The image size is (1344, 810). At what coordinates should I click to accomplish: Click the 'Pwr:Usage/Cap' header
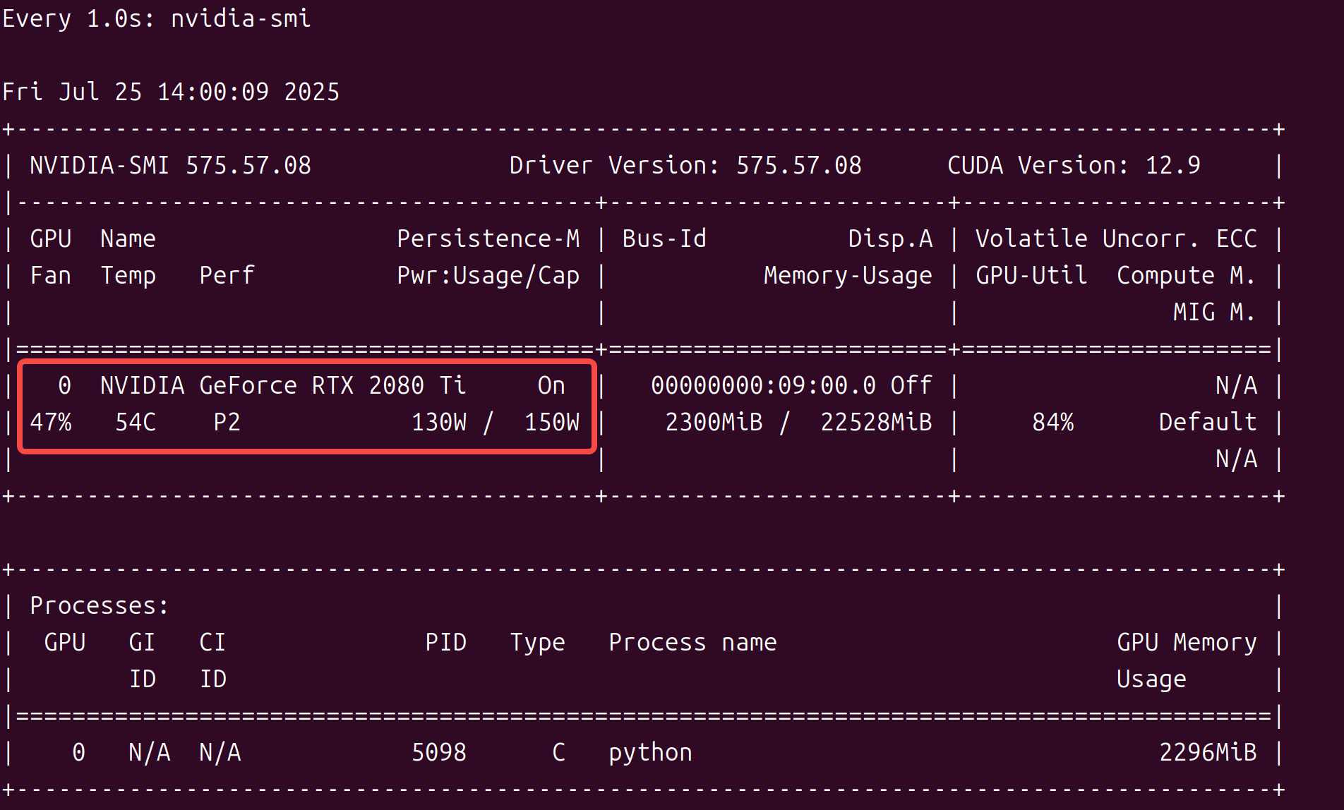coord(488,275)
